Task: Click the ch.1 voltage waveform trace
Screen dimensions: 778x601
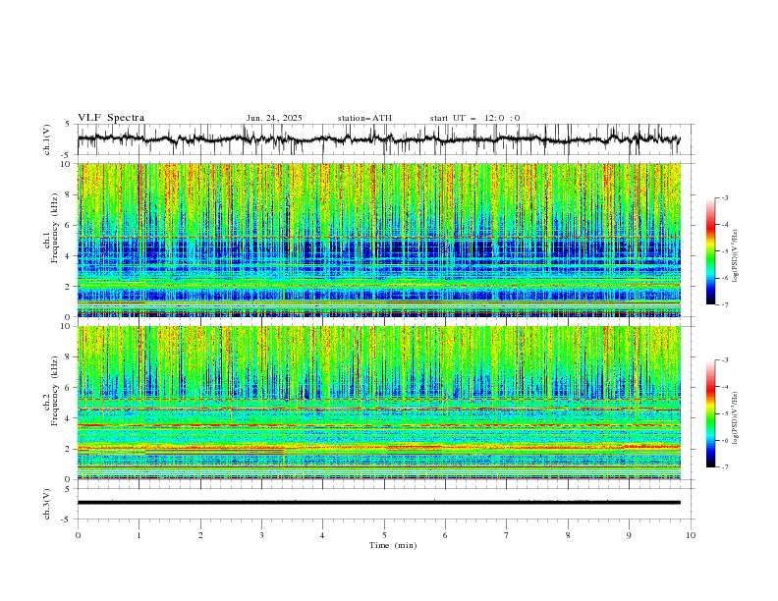Action: tap(378, 139)
